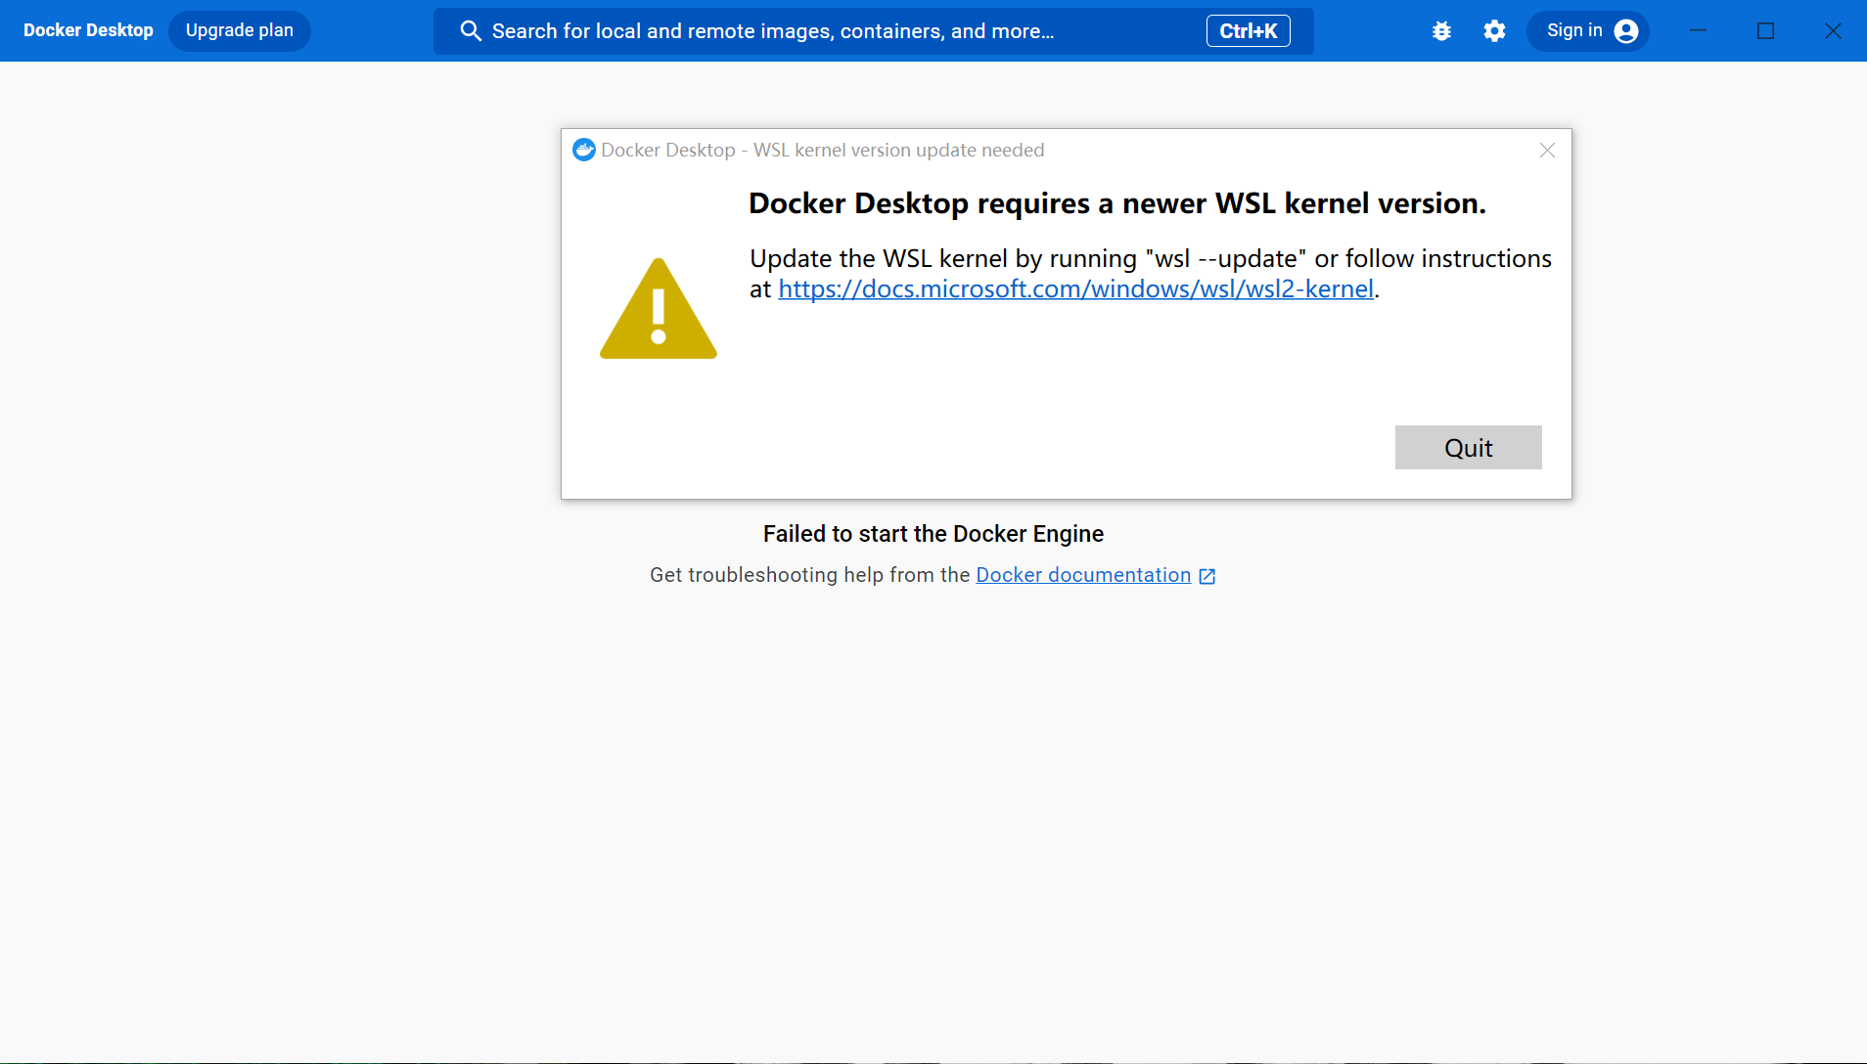Open the WSL2 kernel Microsoft docs link
The width and height of the screenshot is (1867, 1064).
(1076, 289)
